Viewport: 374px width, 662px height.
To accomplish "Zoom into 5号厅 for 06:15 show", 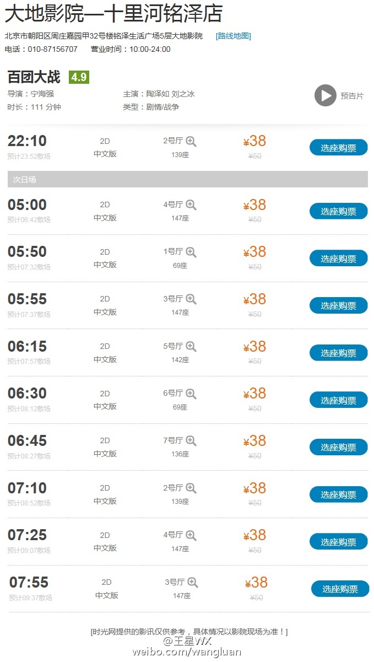I will click(x=191, y=347).
